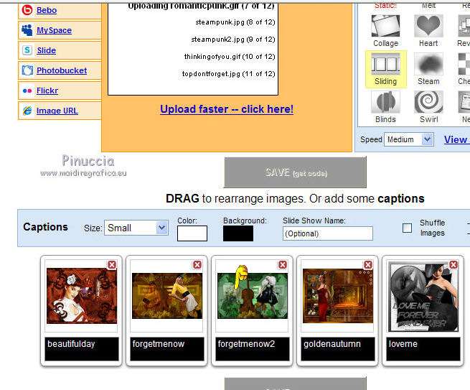
Task: Open the Image URL link
Action: pos(57,111)
